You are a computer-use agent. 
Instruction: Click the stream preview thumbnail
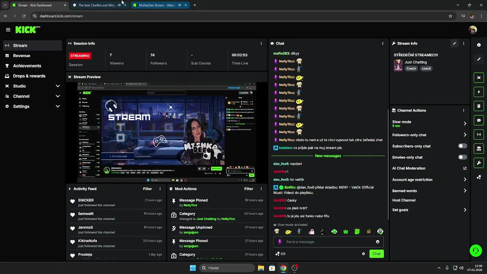pos(167,132)
